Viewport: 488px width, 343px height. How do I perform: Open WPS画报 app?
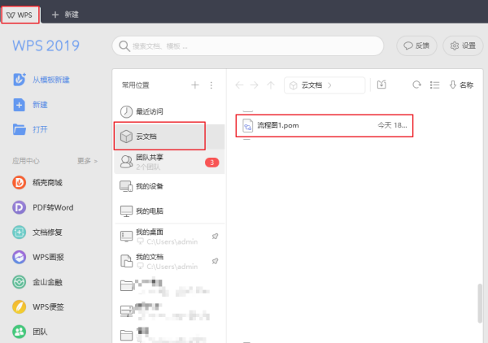38,257
